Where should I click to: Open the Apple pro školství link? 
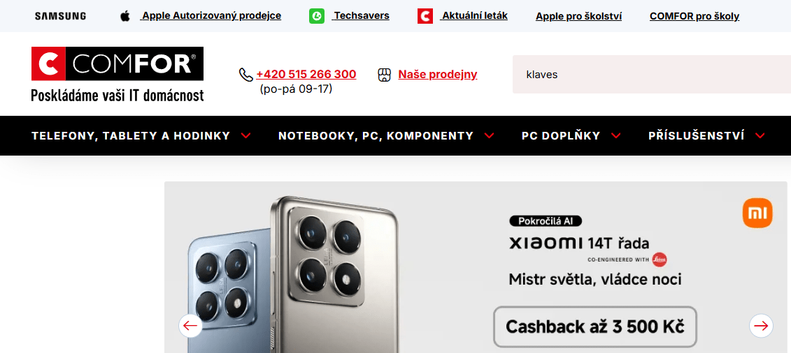tap(578, 17)
